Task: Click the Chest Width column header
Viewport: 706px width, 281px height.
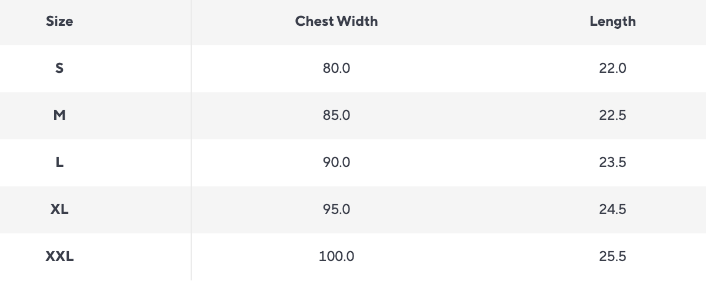Action: 337,22
